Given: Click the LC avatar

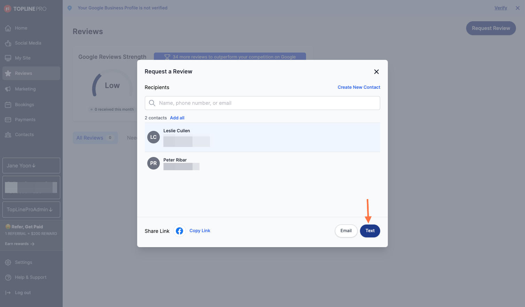Looking at the screenshot, I should 154,137.
